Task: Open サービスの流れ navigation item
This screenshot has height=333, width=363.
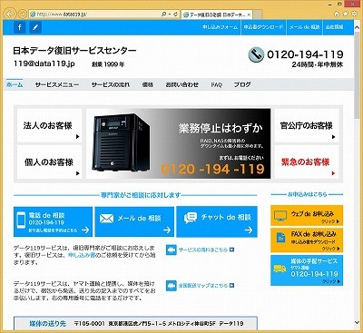Action: [x=111, y=85]
